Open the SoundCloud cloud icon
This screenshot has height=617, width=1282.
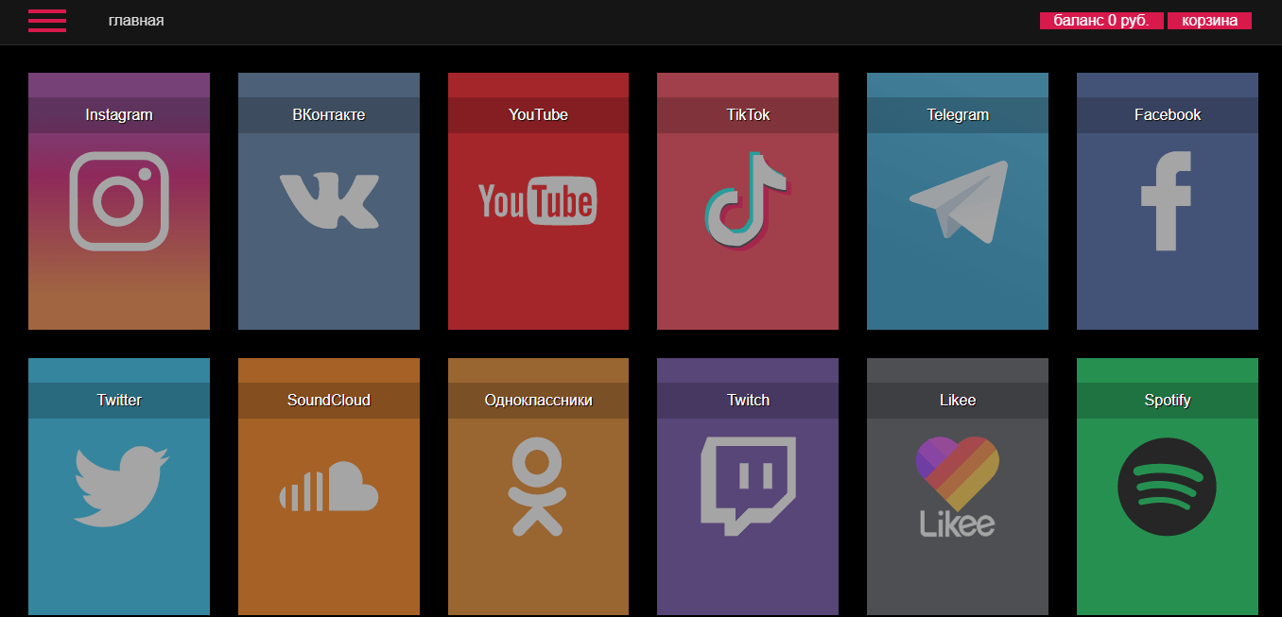point(329,487)
